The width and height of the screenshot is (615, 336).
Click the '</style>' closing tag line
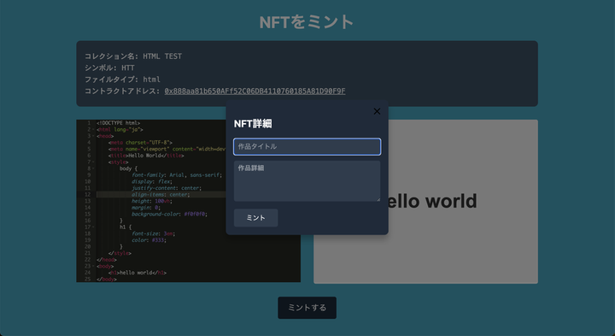(120, 253)
